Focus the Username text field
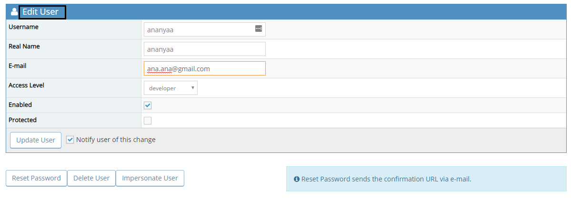Viewport: 571px width, 199px height. (199, 29)
